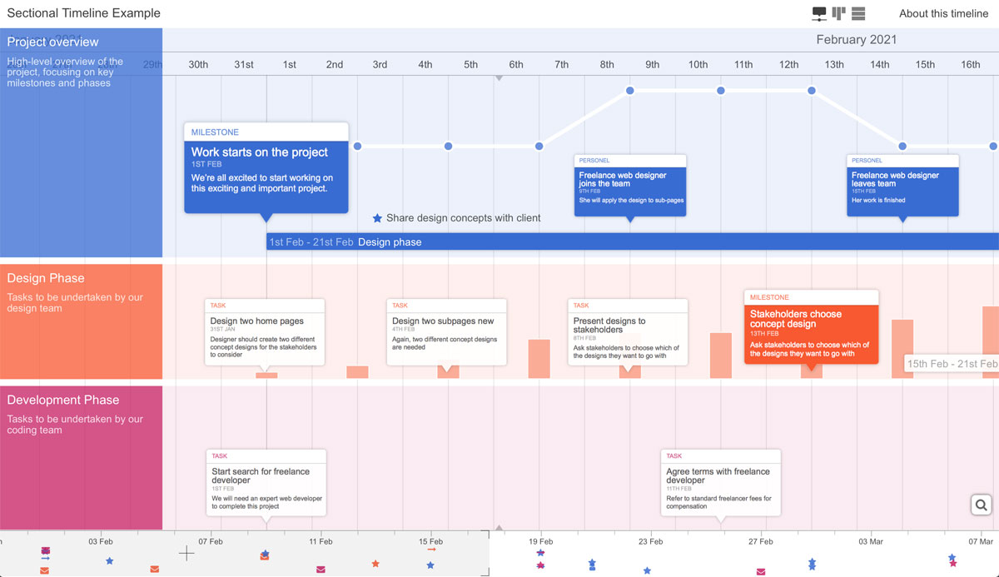The height and width of the screenshot is (577, 999).
Task: Open the zoom magnifier tool
Action: [x=980, y=505]
